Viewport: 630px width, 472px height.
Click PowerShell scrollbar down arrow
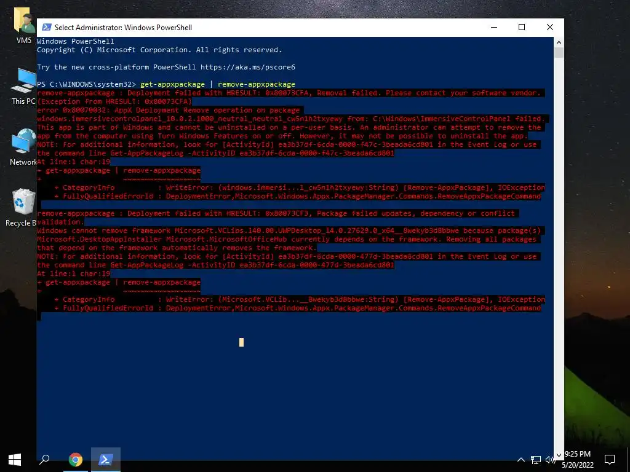(x=559, y=455)
